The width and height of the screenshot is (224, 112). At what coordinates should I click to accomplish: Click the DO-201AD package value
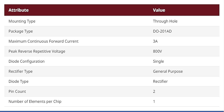point(162,31)
